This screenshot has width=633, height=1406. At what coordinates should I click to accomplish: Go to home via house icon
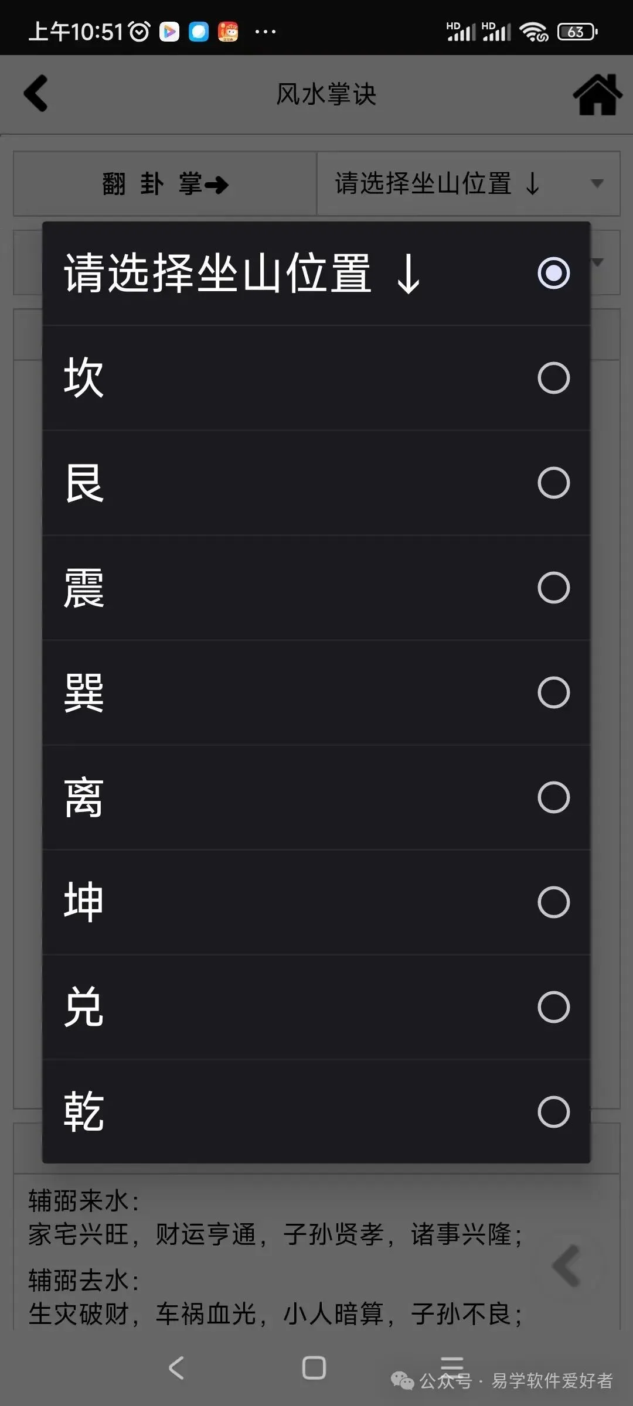click(x=597, y=95)
